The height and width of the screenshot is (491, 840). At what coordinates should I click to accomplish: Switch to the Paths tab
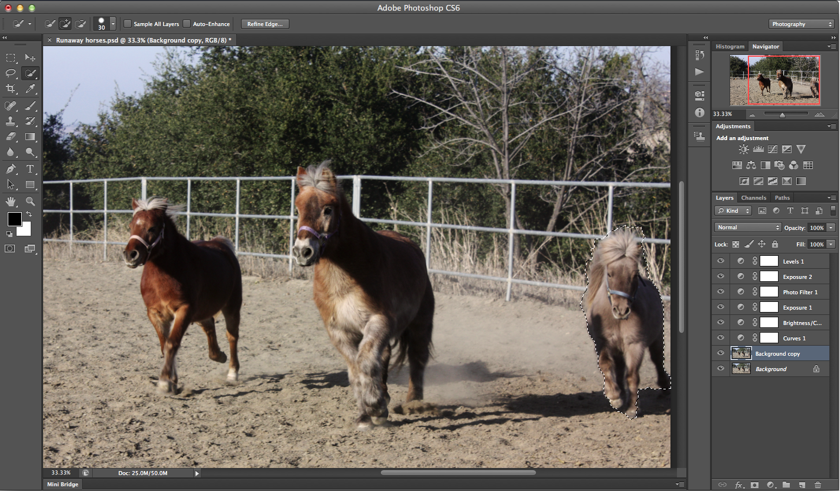pos(782,198)
